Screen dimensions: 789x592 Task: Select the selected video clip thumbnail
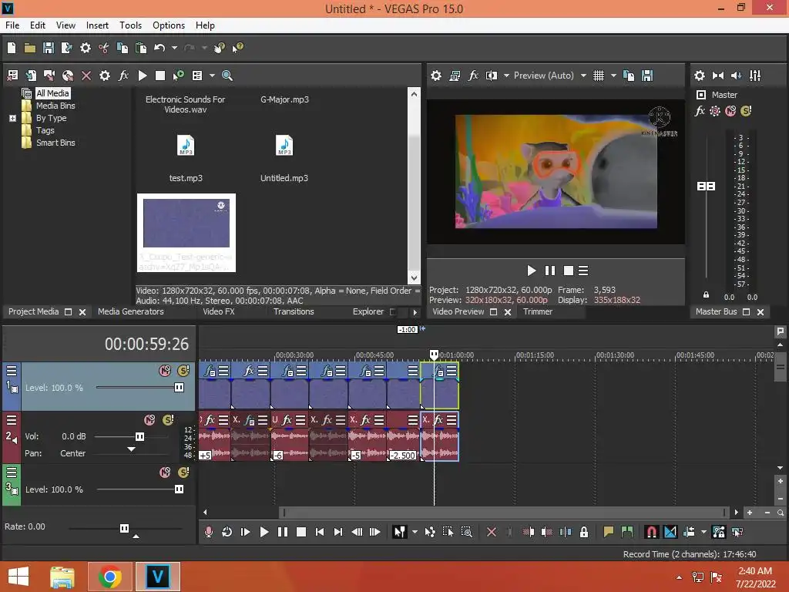point(186,233)
